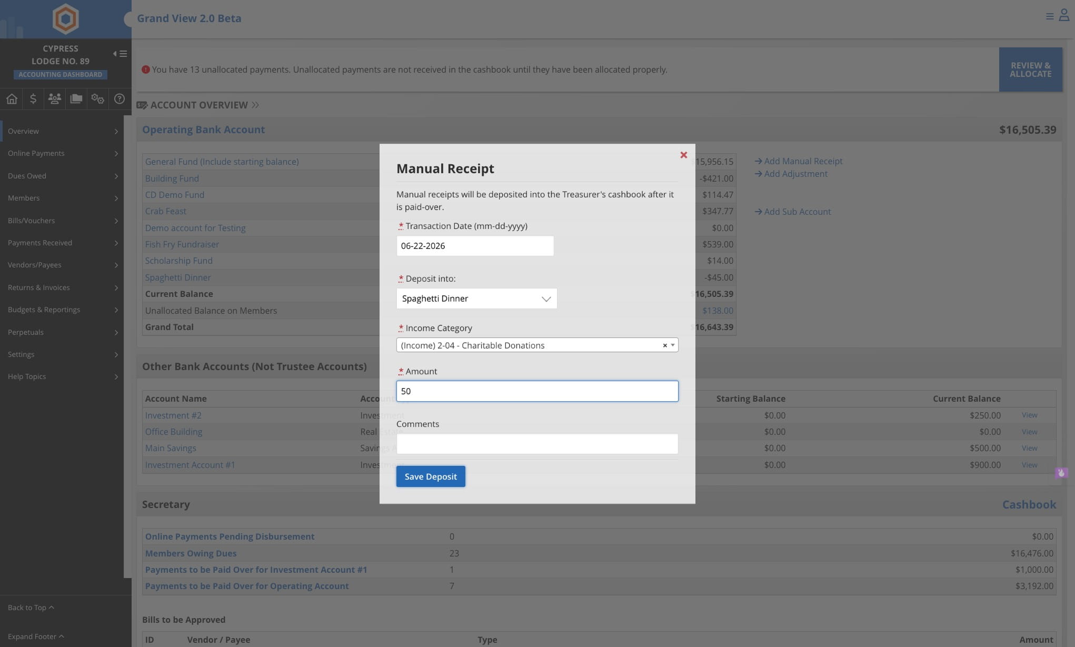
Task: Open Main Savings account
Action: pos(171,448)
